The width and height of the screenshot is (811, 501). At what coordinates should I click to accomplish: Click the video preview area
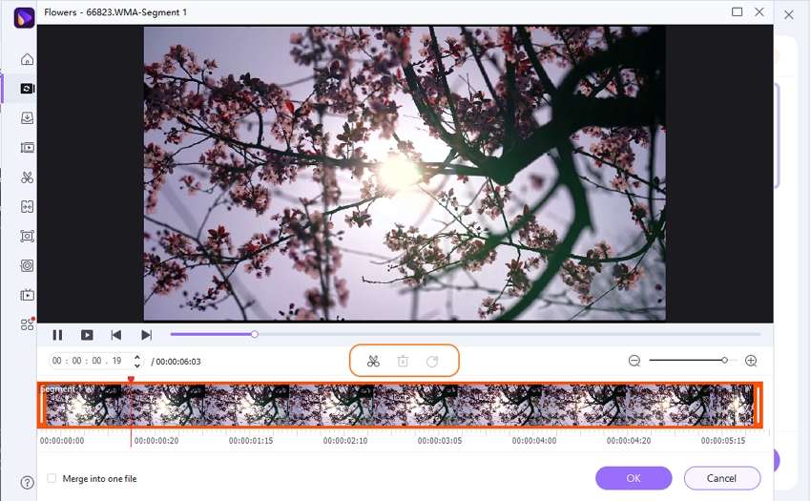(405, 174)
